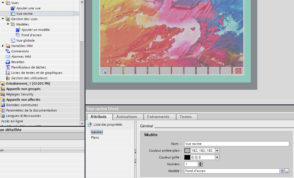This screenshot has height=178, width=294.
Task: Expand the Variables IHM node
Action: pyautogui.click(x=3, y=46)
